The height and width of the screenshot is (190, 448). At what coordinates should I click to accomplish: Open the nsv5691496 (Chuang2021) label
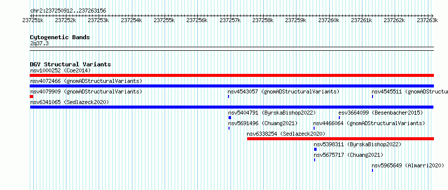(263, 123)
